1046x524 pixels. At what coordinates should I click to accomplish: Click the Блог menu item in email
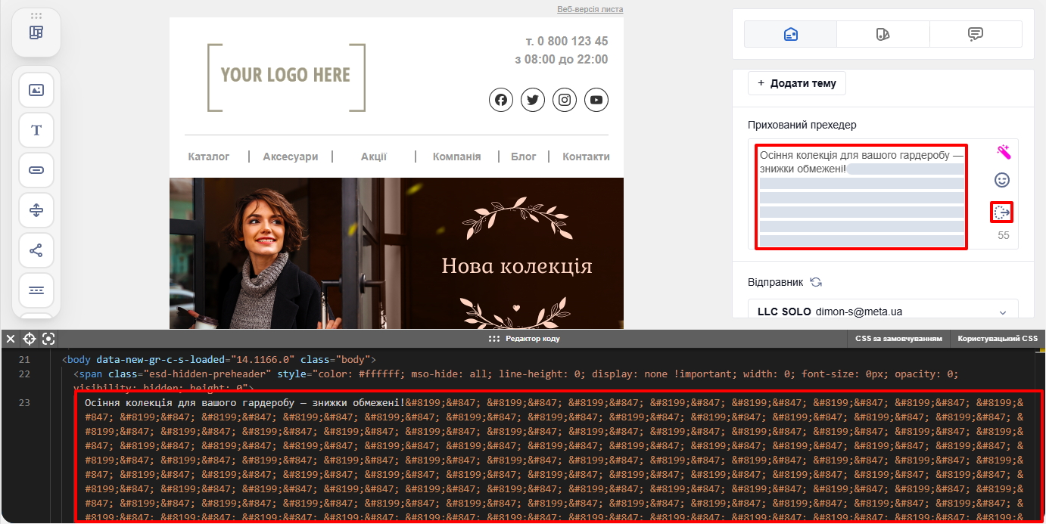pyautogui.click(x=524, y=157)
